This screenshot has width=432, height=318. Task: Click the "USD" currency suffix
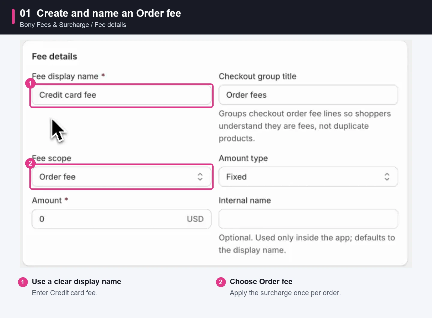tap(195, 219)
